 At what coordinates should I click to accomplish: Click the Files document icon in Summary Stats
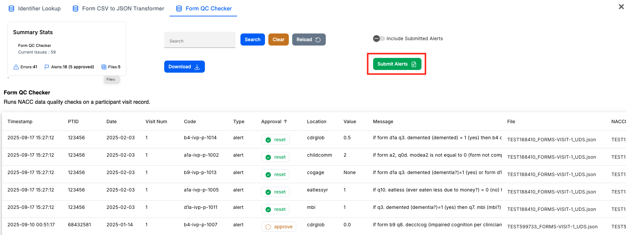coord(104,67)
